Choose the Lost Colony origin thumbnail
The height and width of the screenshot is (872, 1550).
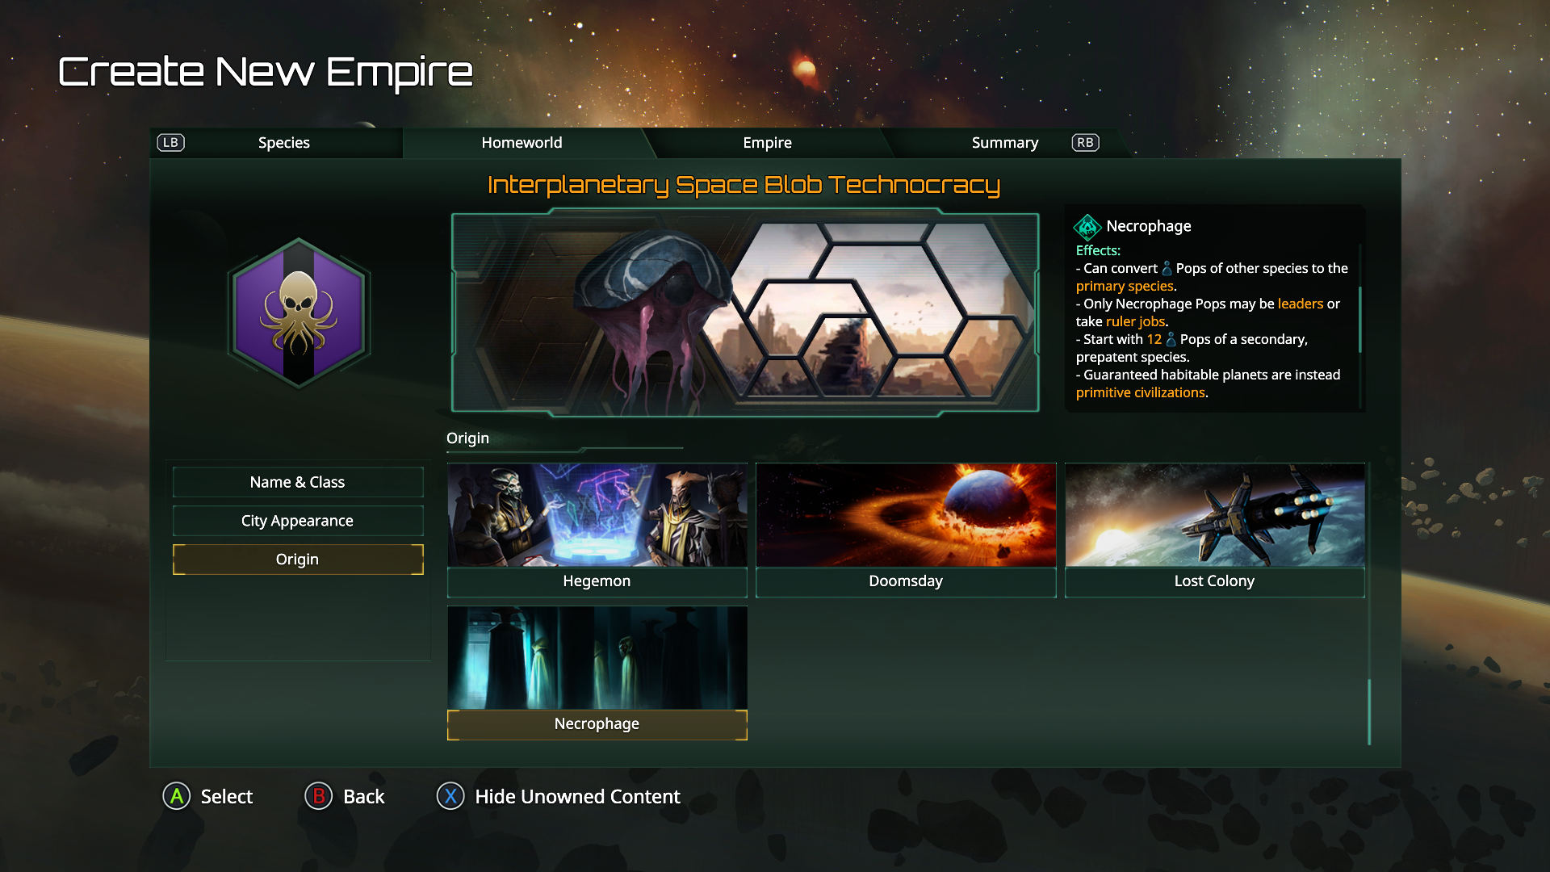coord(1214,515)
